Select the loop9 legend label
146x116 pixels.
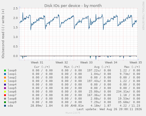tap(12, 102)
